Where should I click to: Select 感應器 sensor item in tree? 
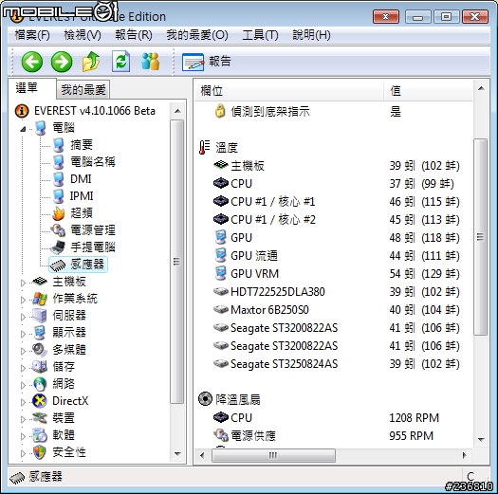coord(78,265)
